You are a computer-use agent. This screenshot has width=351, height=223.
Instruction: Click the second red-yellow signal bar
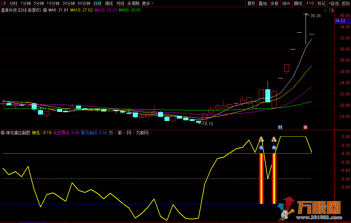pyautogui.click(x=274, y=179)
